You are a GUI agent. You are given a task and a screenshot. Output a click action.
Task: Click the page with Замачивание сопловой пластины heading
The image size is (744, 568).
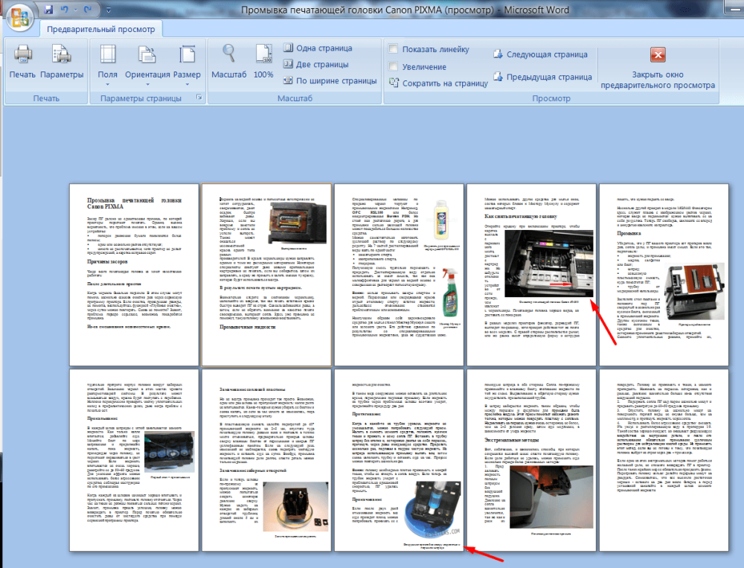tap(266, 460)
